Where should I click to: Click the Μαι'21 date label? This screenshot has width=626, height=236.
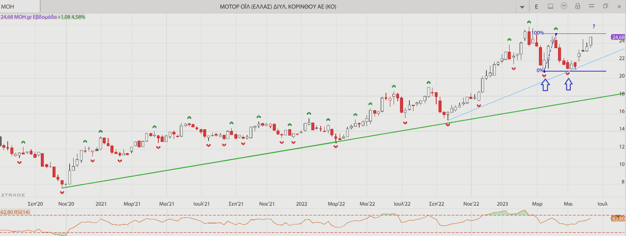click(x=167, y=204)
